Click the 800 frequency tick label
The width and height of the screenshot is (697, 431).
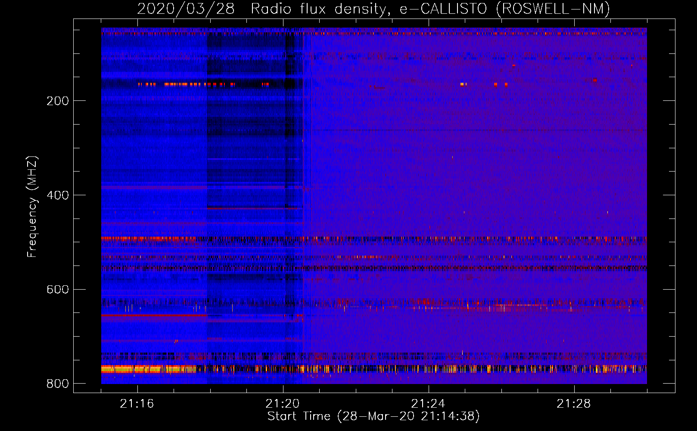(58, 384)
